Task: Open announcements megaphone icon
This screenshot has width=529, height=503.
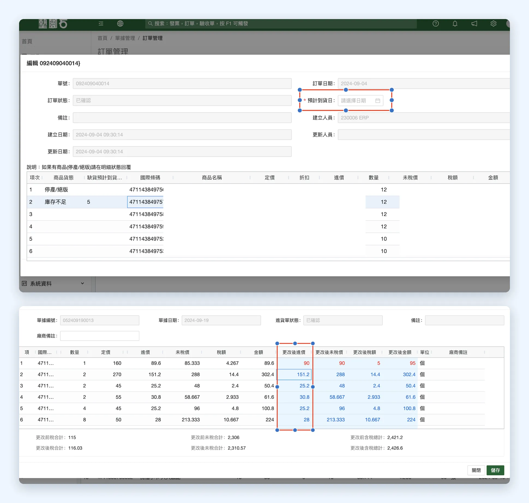Action: click(x=474, y=23)
